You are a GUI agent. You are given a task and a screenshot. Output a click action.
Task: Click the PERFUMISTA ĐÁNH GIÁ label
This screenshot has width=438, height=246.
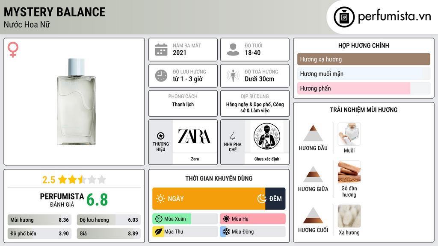pos(62,200)
